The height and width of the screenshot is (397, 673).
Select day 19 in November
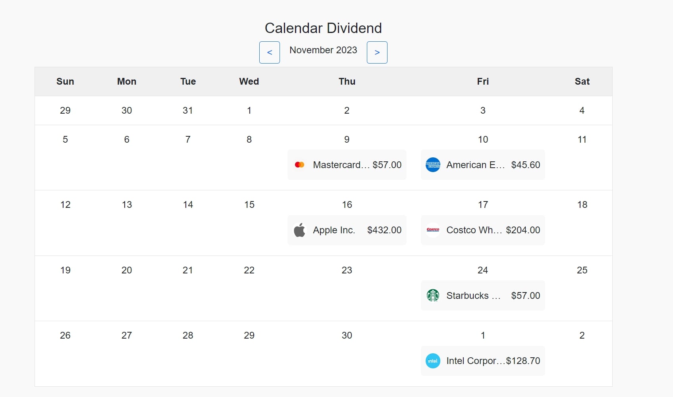point(66,270)
